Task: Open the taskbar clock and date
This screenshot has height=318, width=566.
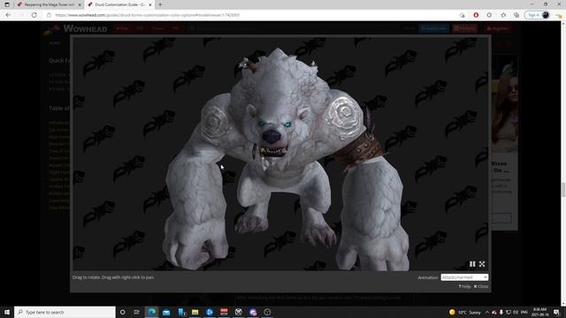Action: pos(539,312)
